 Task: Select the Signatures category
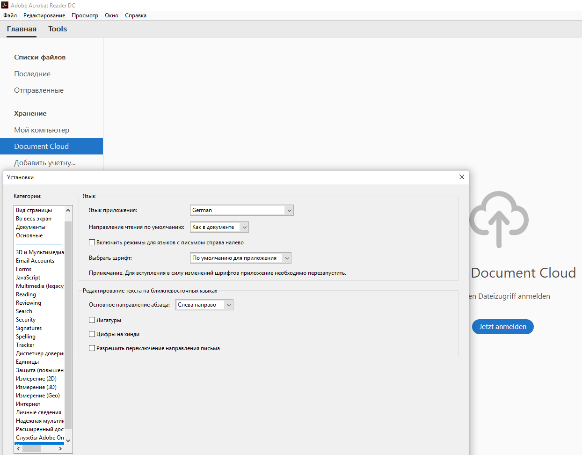pyautogui.click(x=29, y=328)
